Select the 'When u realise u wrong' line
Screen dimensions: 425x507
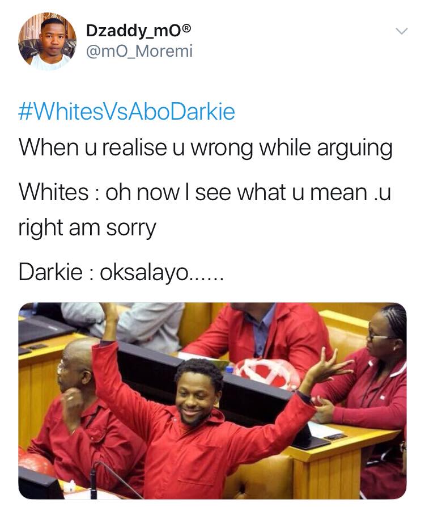(206, 149)
